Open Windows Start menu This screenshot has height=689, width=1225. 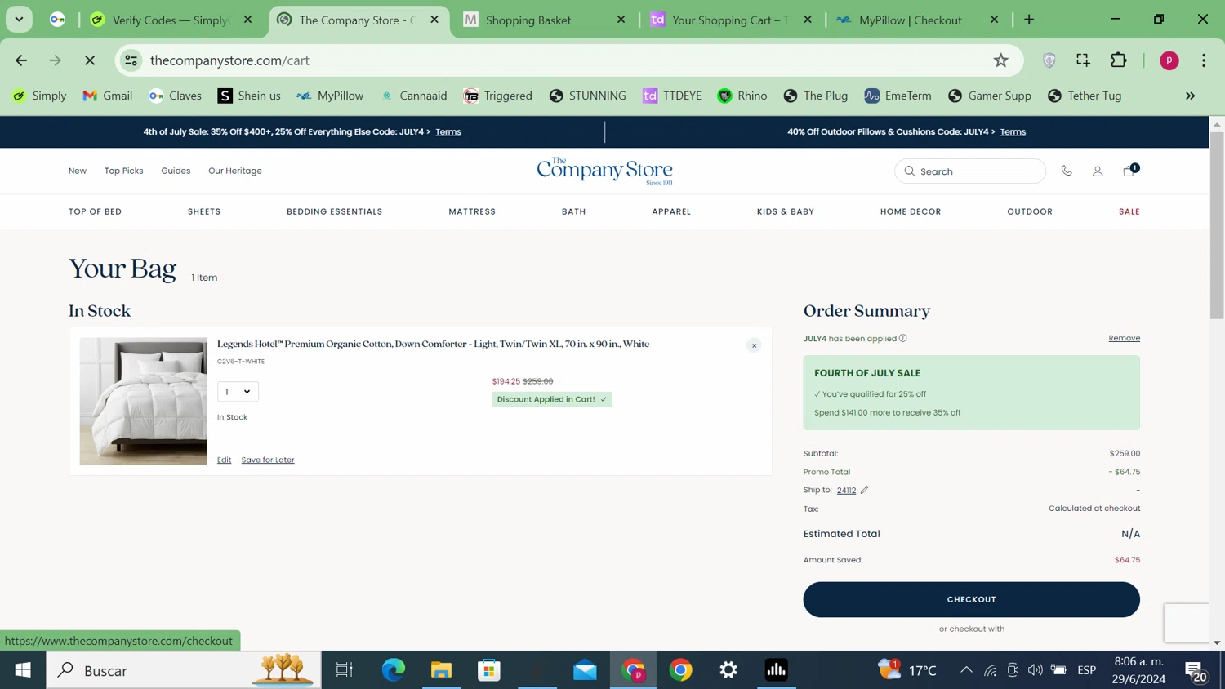[x=23, y=670]
